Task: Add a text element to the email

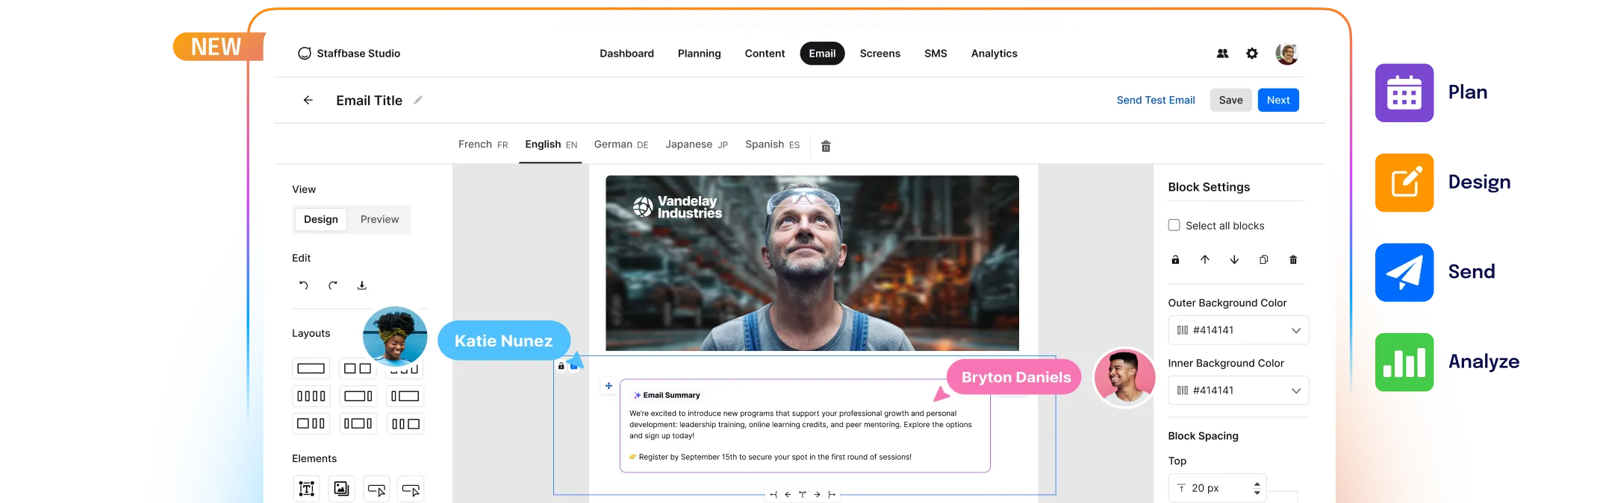Action: pyautogui.click(x=307, y=489)
